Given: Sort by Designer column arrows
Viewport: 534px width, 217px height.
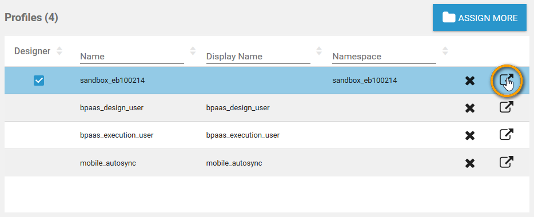Looking at the screenshot, I should (59, 51).
